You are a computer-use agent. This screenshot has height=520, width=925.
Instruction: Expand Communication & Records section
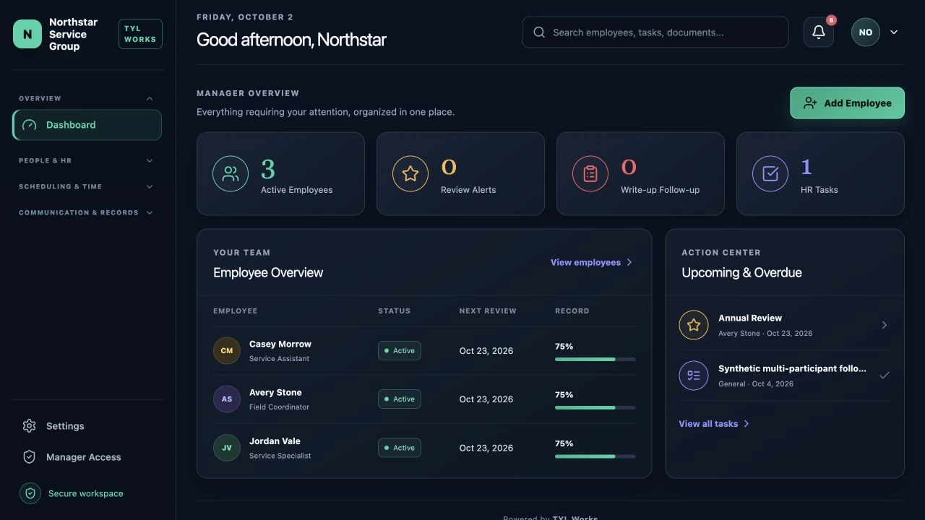pos(150,213)
